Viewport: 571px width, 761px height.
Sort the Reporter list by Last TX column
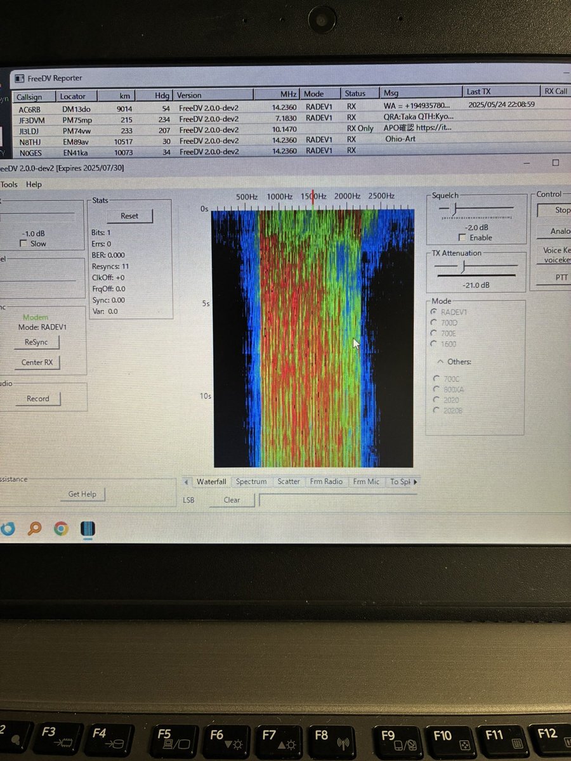pos(501,92)
